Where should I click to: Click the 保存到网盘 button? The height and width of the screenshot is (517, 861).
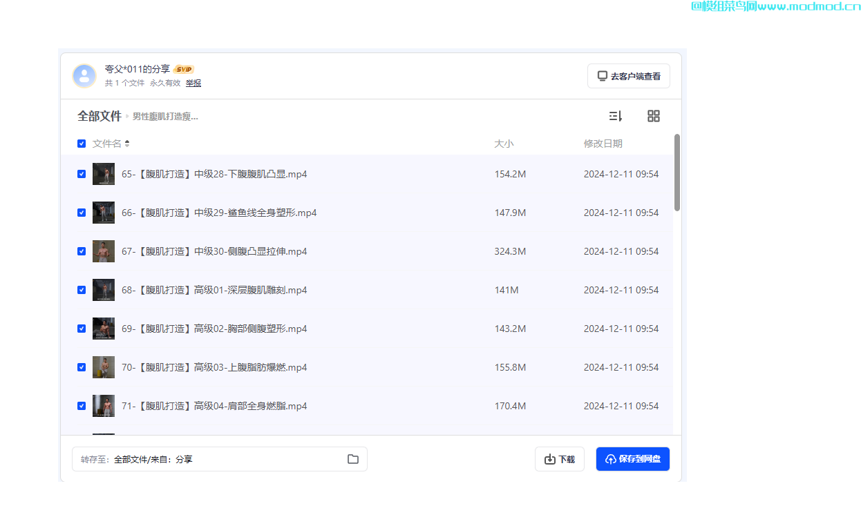coord(633,459)
